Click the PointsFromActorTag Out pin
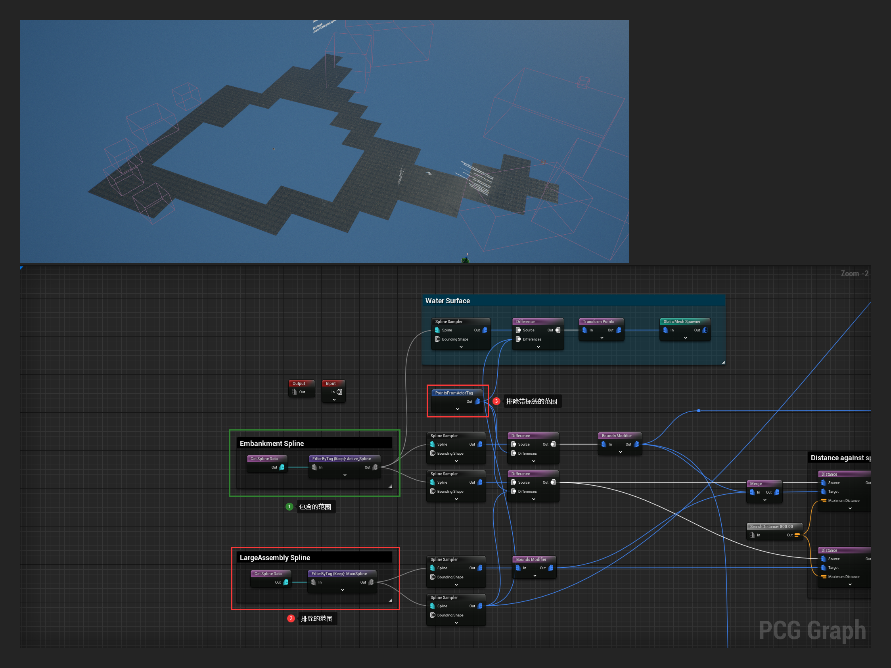This screenshot has width=891, height=668. pyautogui.click(x=477, y=402)
